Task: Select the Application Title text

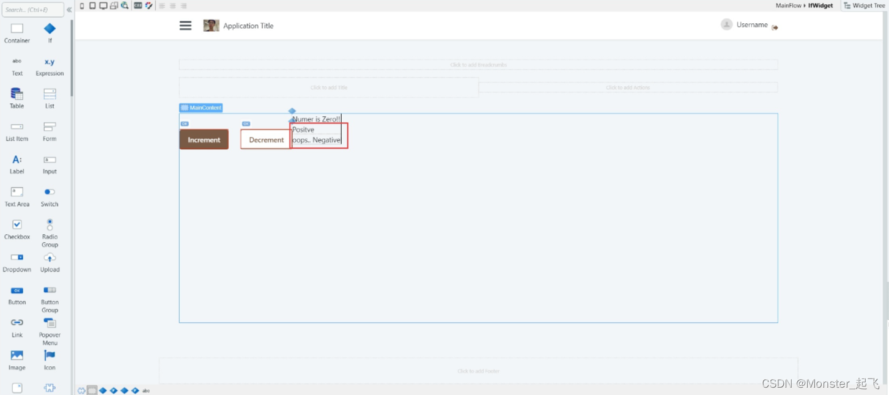Action: (x=248, y=26)
